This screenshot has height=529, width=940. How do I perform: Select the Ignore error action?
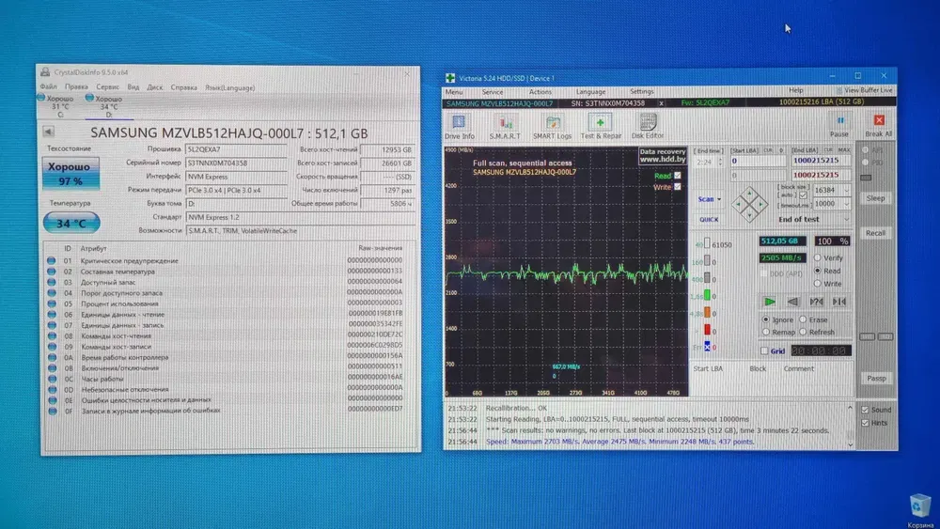(x=765, y=319)
